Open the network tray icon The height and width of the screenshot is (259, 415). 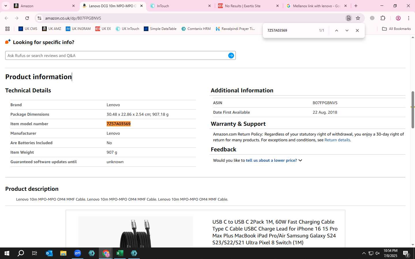pos(371,253)
